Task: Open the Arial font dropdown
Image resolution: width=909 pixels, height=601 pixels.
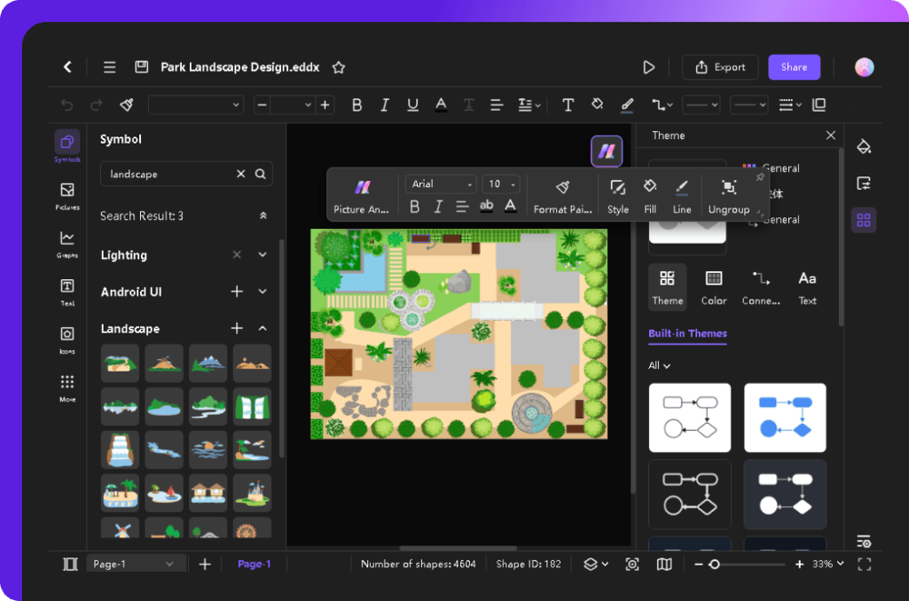Action: [x=441, y=184]
